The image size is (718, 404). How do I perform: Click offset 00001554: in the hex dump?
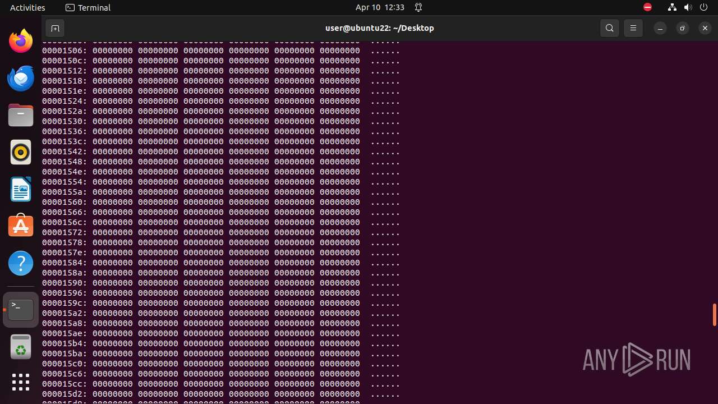point(65,182)
